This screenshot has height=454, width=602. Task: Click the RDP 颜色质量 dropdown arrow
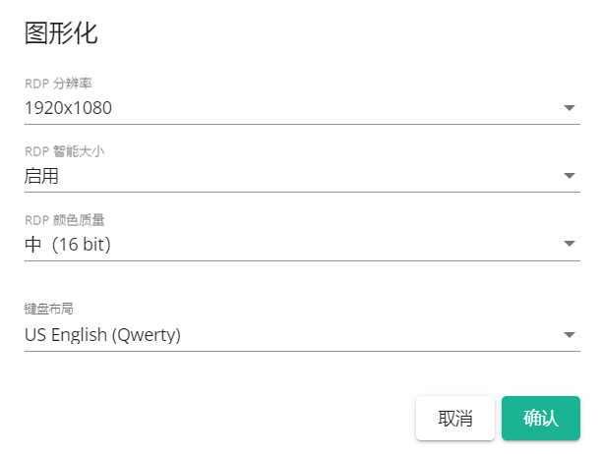click(570, 245)
